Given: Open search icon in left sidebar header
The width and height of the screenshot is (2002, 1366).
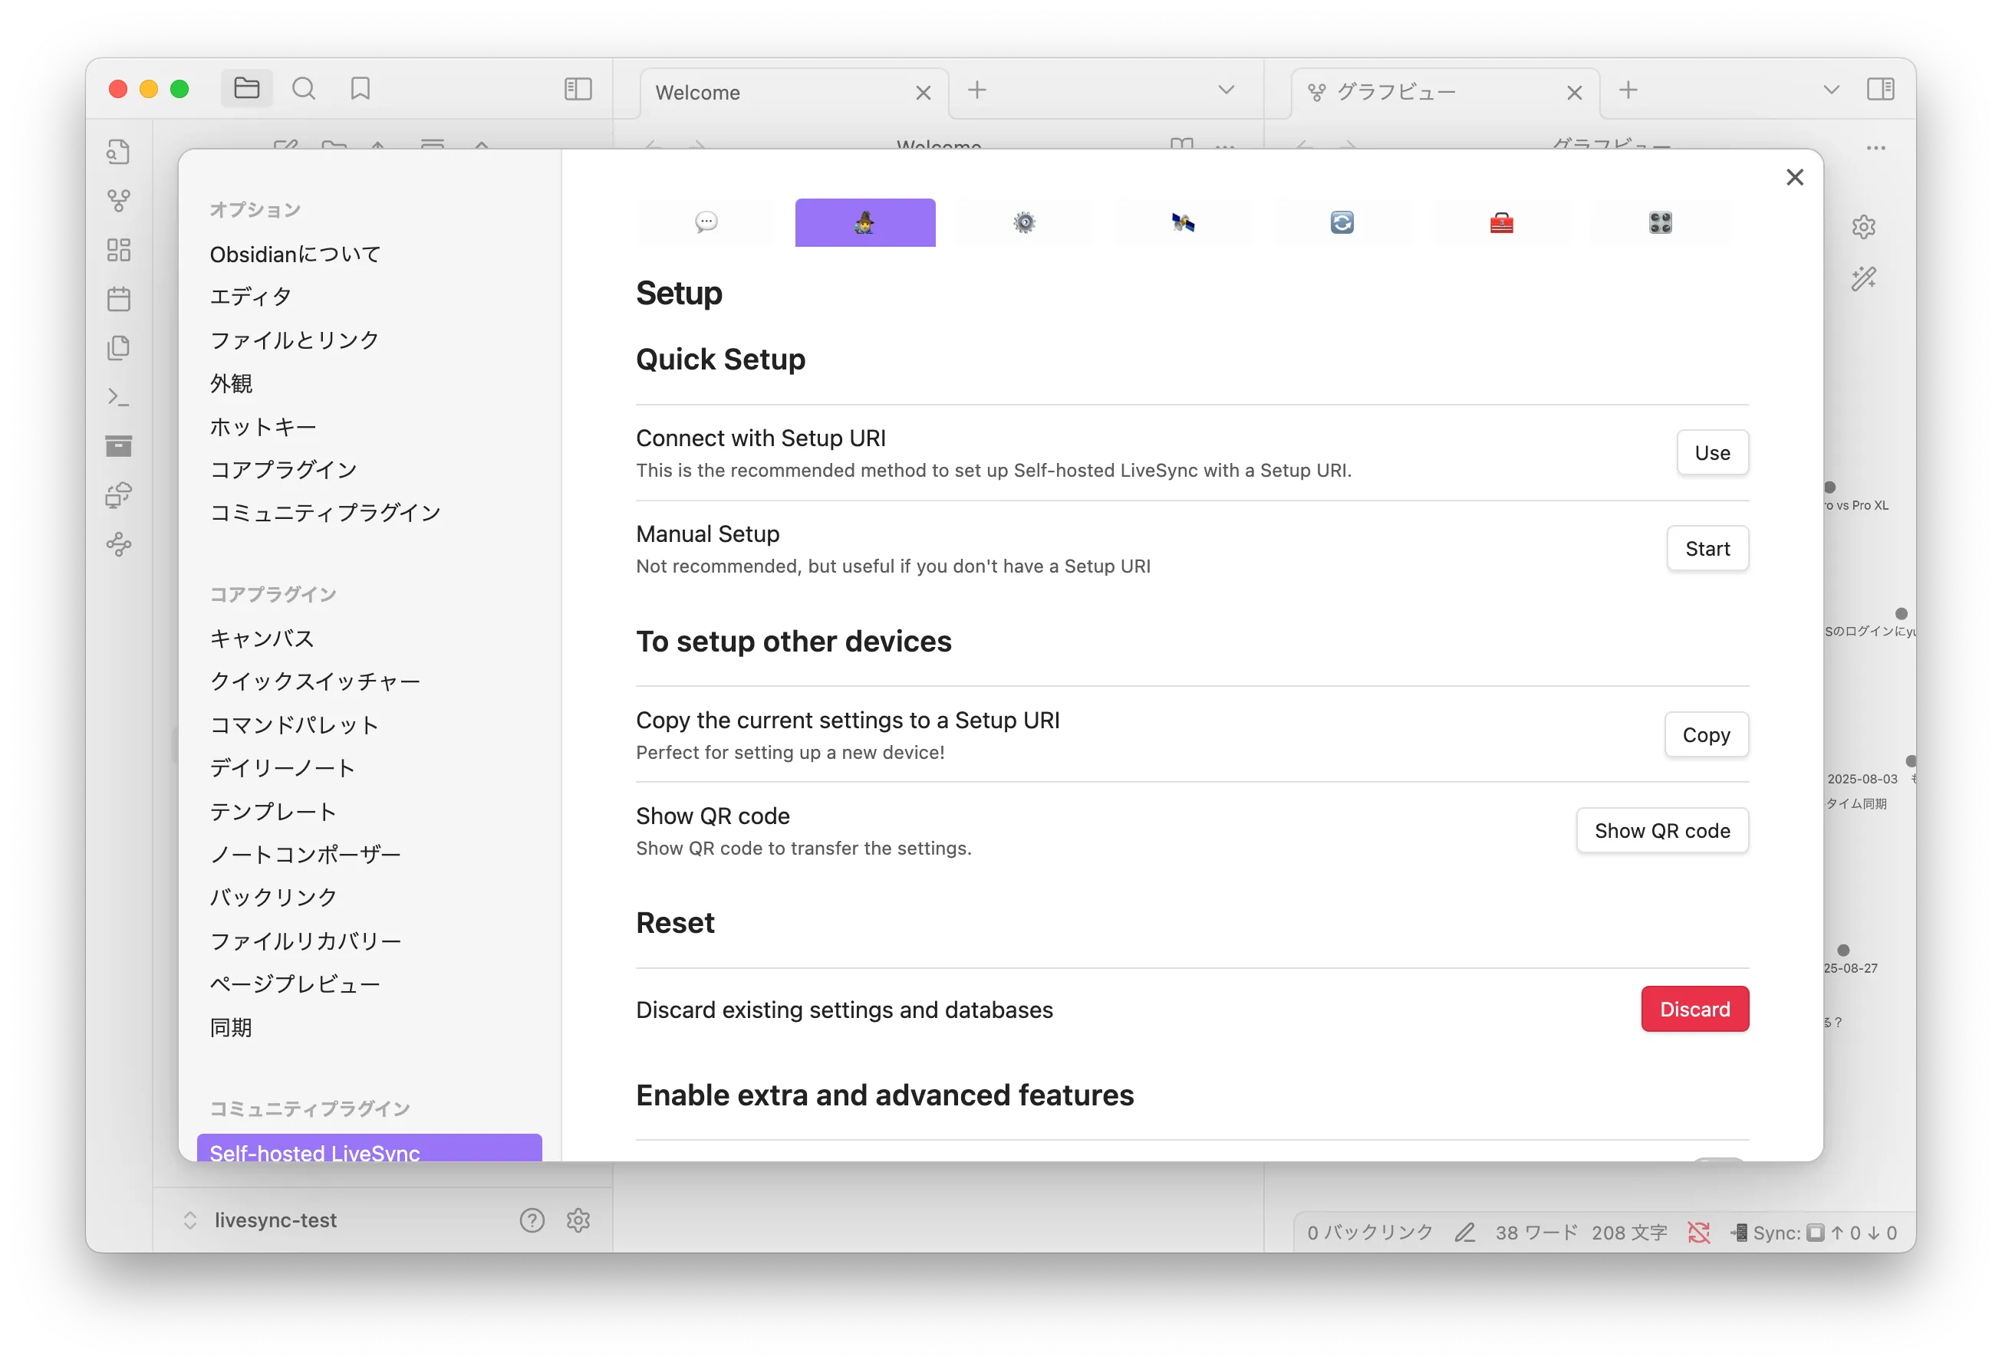Looking at the screenshot, I should tap(303, 89).
